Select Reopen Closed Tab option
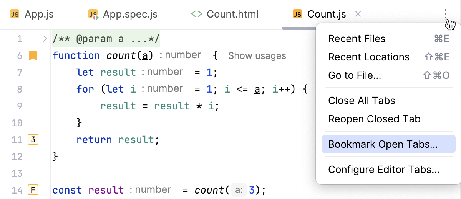Image resolution: width=461 pixels, height=199 pixels. point(374,119)
